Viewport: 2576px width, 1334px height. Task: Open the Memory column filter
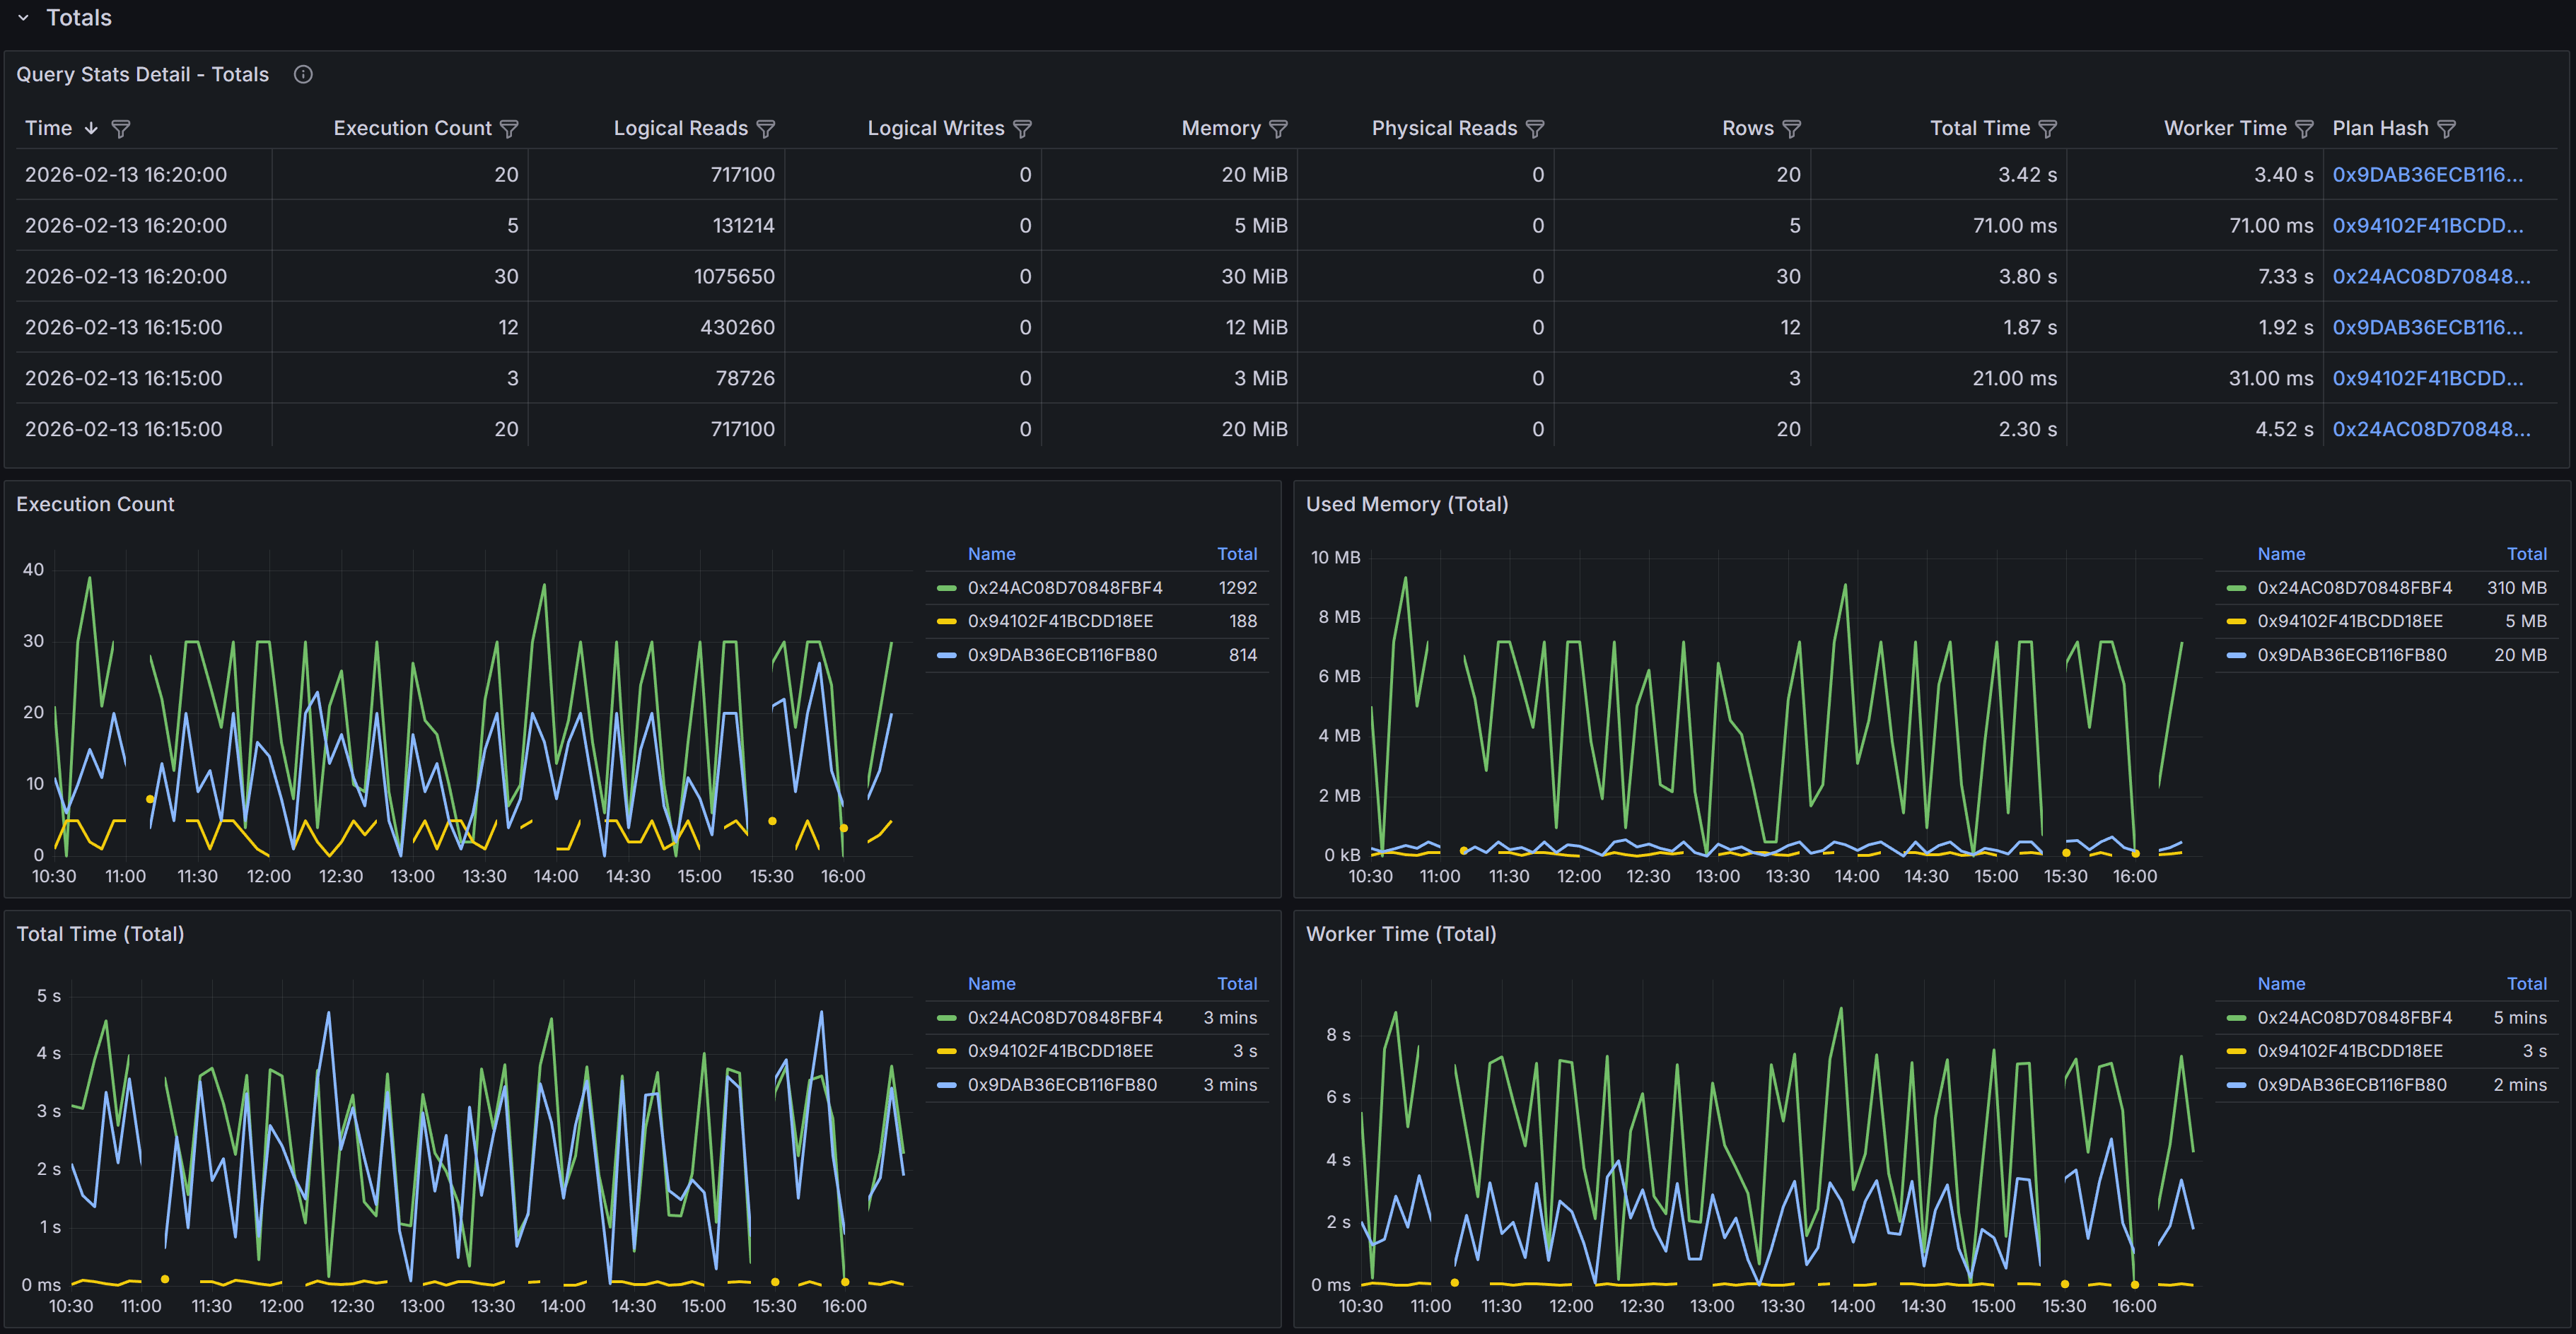1278,128
